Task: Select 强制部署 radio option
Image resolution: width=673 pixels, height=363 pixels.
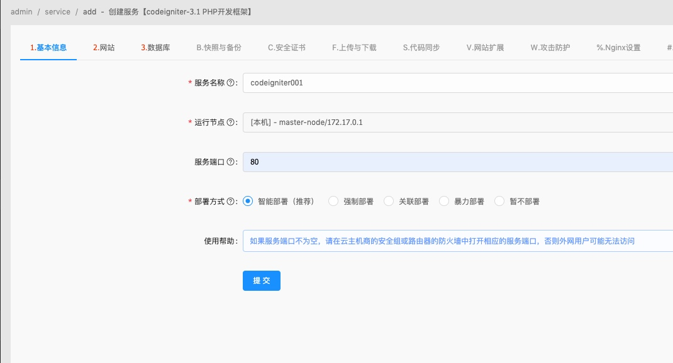Action: (x=333, y=201)
